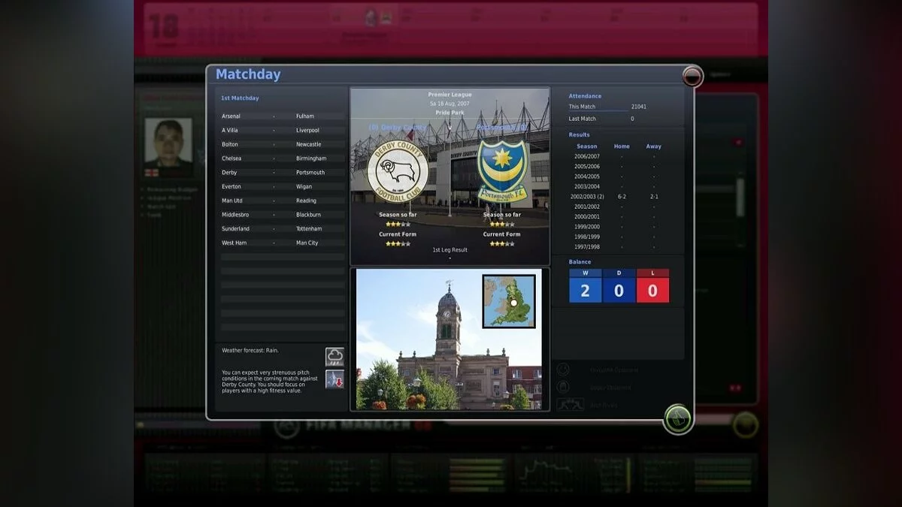
Task: Select Arsenal in the fixture list
Action: pyautogui.click(x=231, y=116)
